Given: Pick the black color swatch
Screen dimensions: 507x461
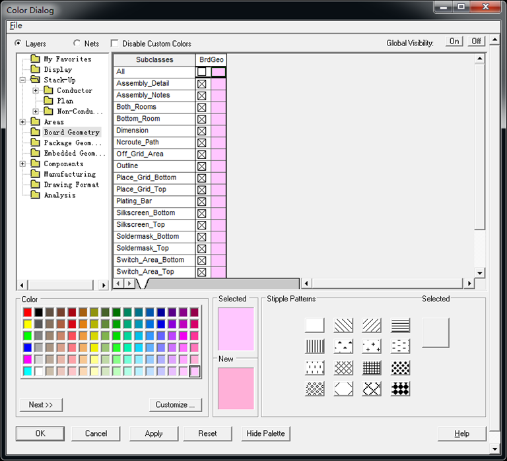Looking at the screenshot, I should coord(38,312).
